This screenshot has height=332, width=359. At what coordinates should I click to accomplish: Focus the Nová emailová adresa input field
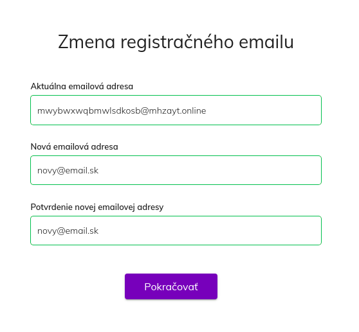(176, 170)
